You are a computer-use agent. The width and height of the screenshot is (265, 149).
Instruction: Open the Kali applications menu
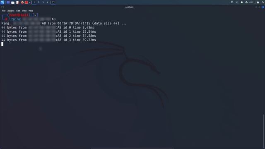(2, 2)
